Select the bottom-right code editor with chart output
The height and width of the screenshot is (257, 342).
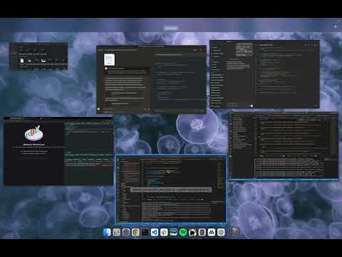click(x=283, y=146)
